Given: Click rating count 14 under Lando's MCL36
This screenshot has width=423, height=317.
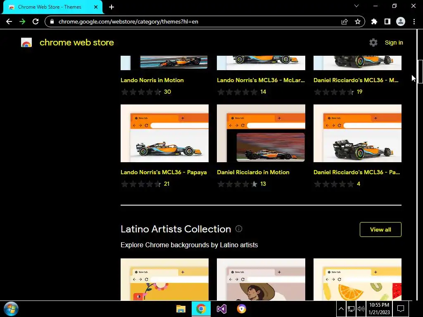Looking at the screenshot, I should pyautogui.click(x=263, y=92).
